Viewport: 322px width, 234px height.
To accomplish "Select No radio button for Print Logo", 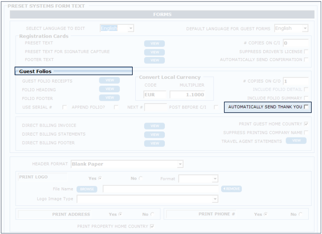I will [140, 179].
